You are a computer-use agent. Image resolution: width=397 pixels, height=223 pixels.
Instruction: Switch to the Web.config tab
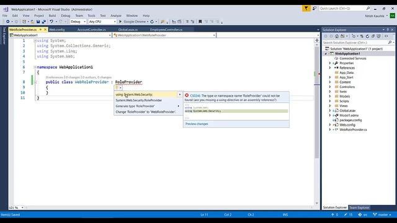(56, 30)
